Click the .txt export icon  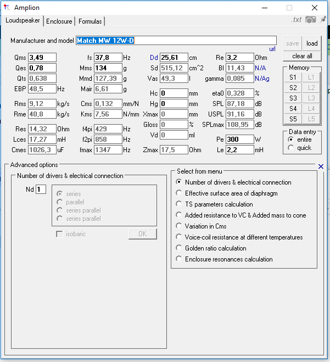pos(297,20)
